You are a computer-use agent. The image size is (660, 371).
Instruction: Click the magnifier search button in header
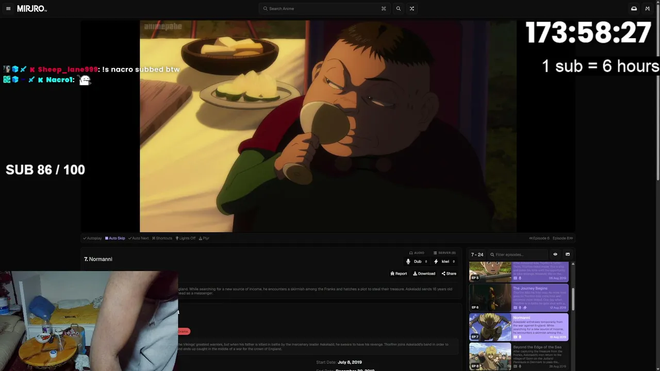(x=398, y=9)
